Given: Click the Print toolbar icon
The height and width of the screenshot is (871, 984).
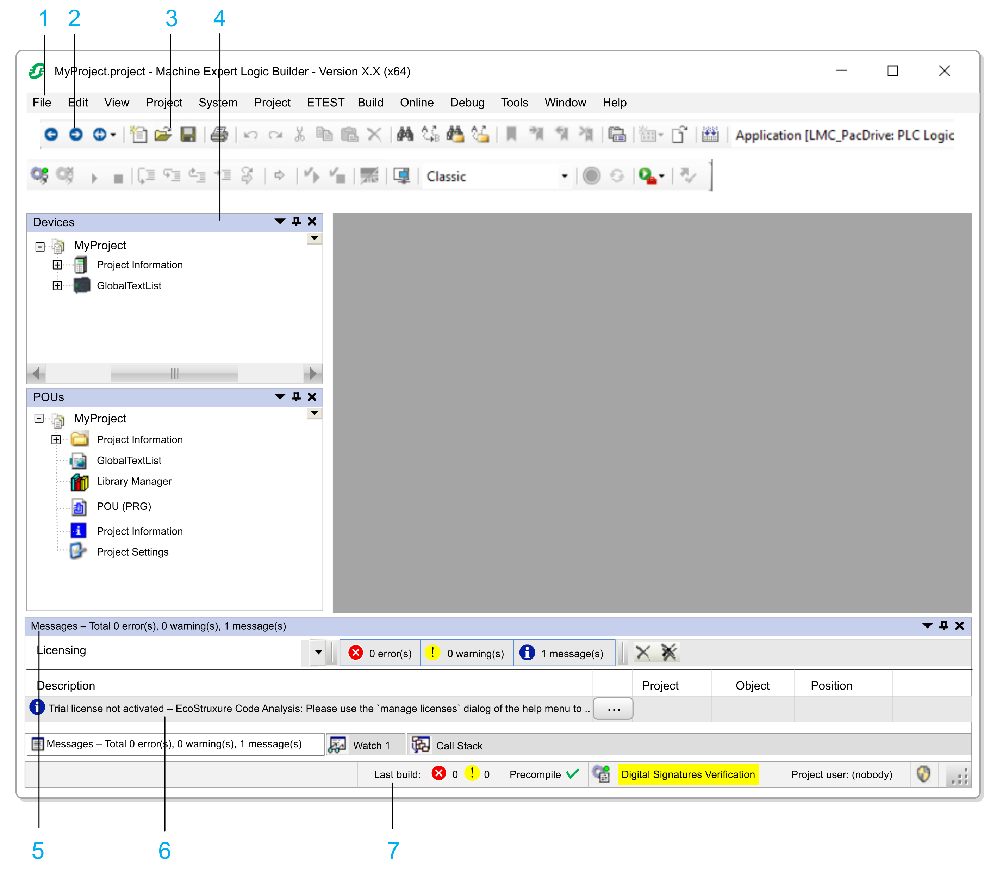Looking at the screenshot, I should pos(219,135).
